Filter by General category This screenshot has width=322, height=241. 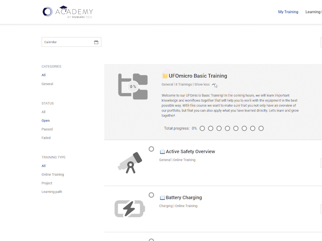(x=47, y=84)
